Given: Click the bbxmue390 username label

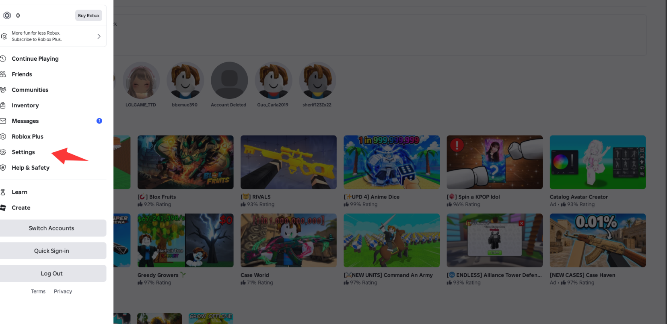Looking at the screenshot, I should pos(185,105).
